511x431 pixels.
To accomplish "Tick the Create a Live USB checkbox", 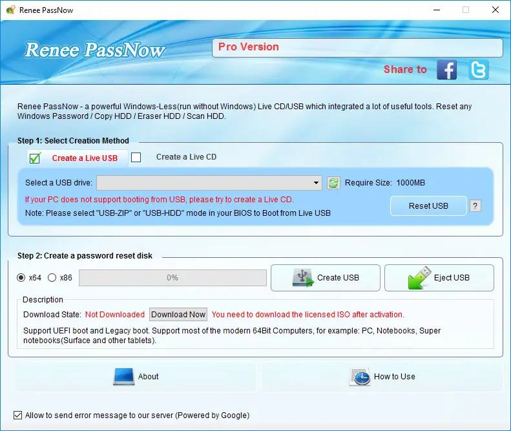I will pos(35,158).
